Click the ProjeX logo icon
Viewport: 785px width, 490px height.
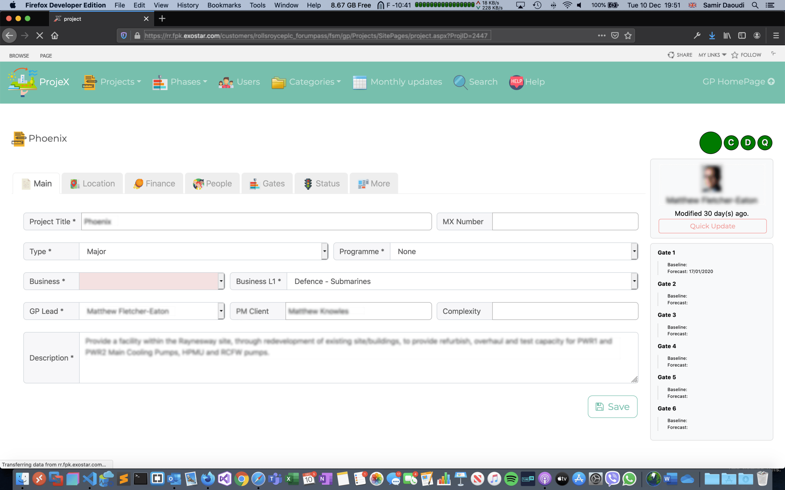[x=22, y=82]
